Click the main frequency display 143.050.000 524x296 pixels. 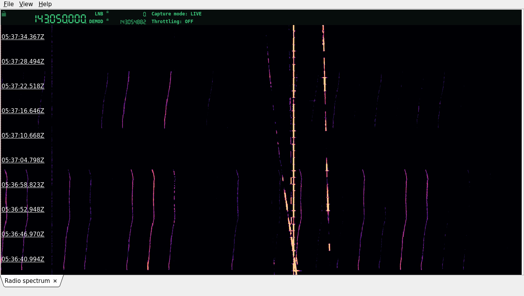(60, 19)
